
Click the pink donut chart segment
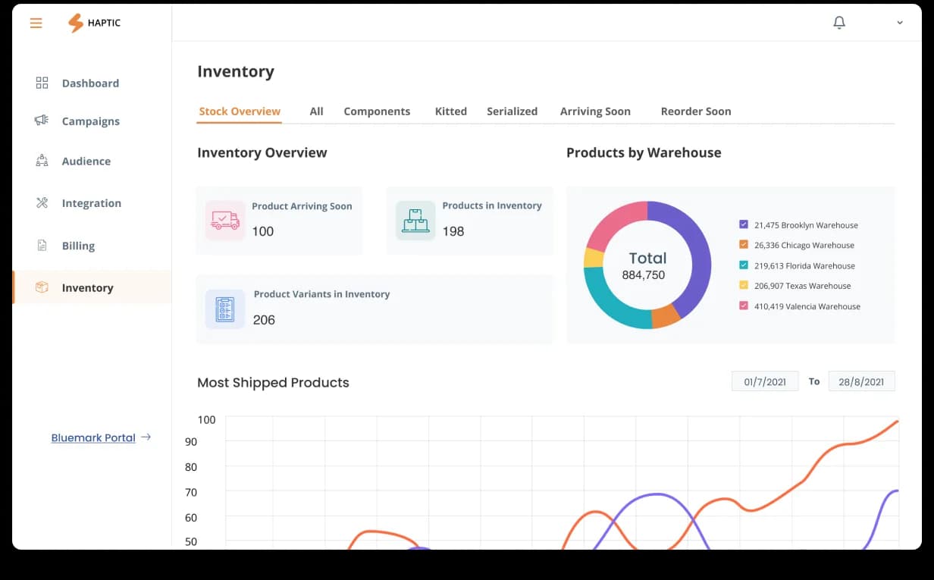coord(613,224)
